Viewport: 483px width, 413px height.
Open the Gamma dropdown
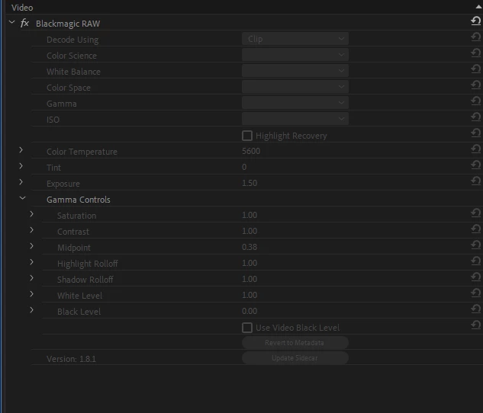(x=295, y=103)
